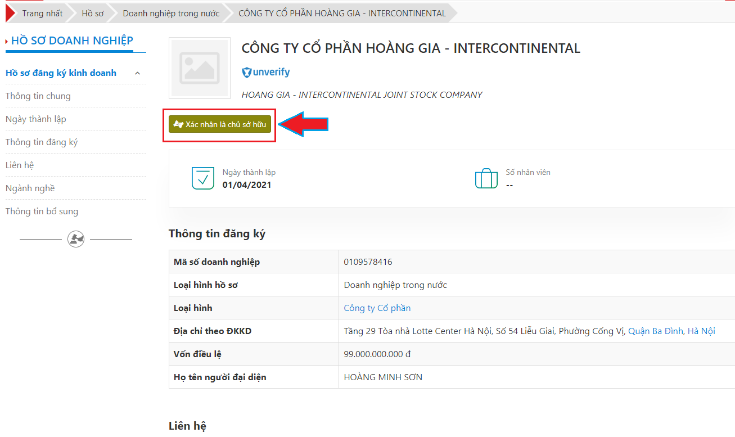This screenshot has width=735, height=437.
Task: Jump to Liên hệ in sidebar
Action: pos(20,165)
